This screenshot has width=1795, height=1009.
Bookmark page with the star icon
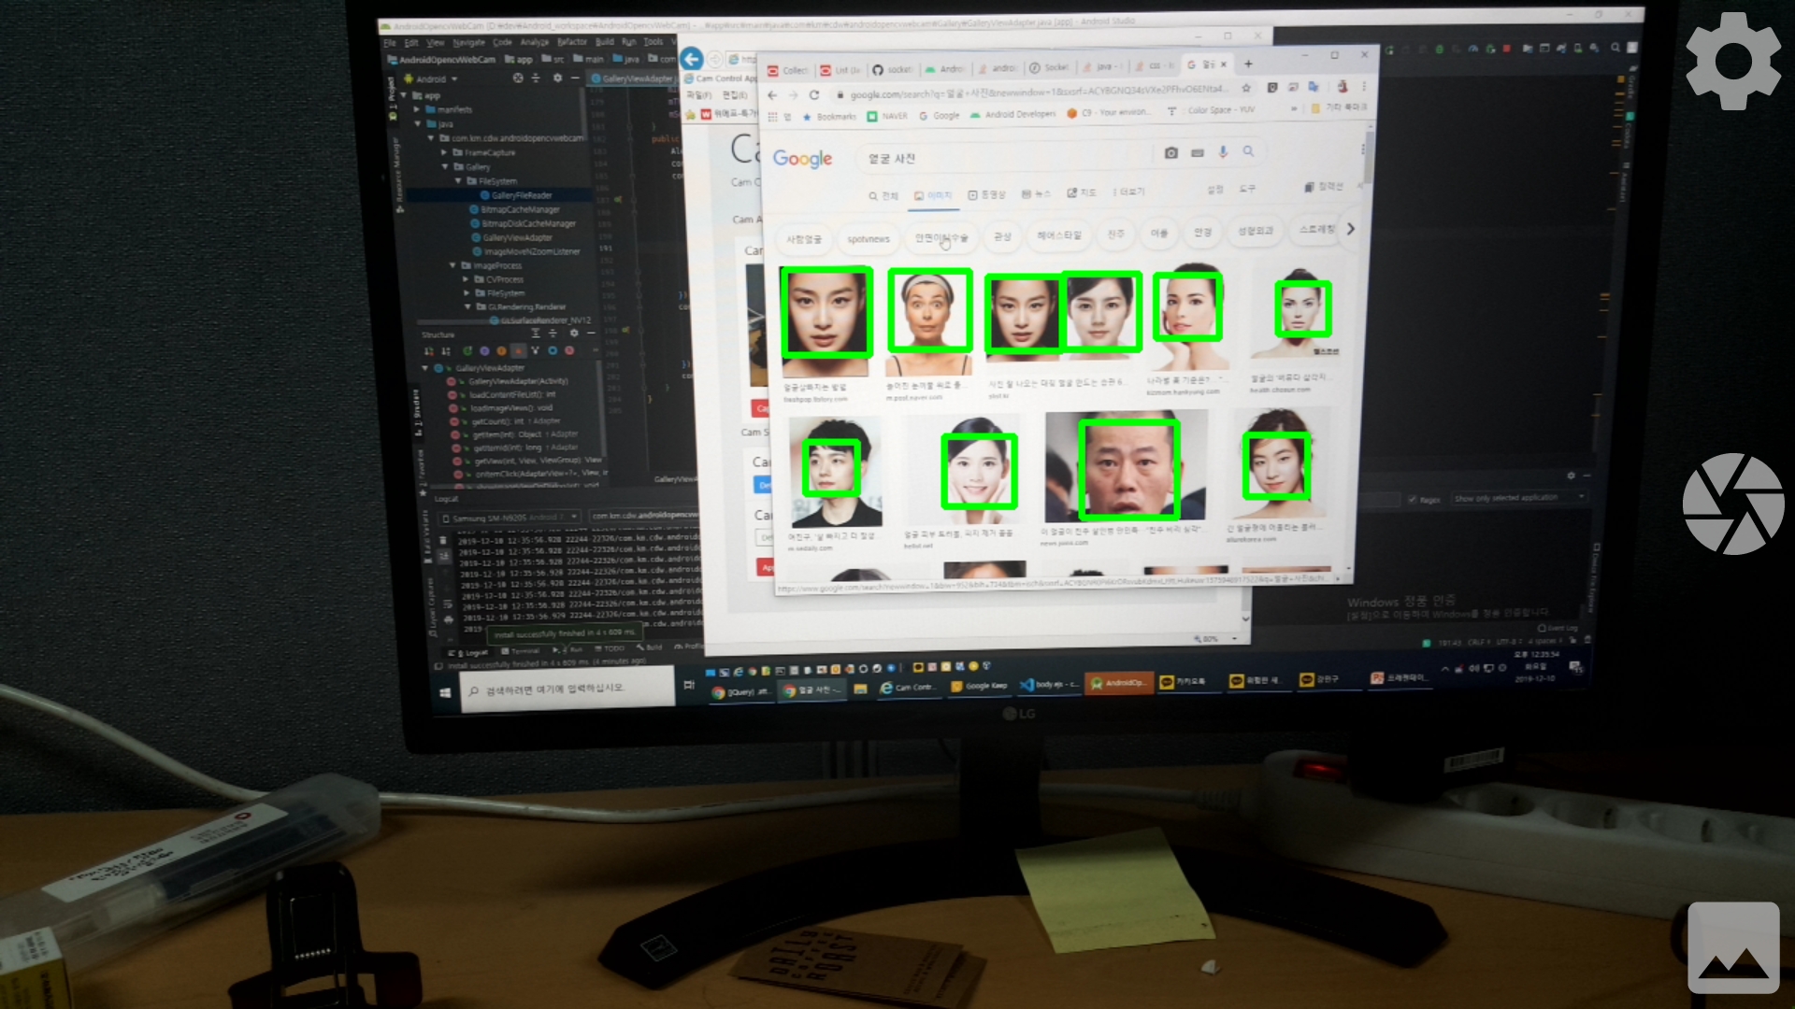tap(1246, 88)
